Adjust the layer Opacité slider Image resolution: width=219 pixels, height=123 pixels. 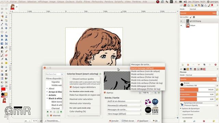[x=199, y=13]
